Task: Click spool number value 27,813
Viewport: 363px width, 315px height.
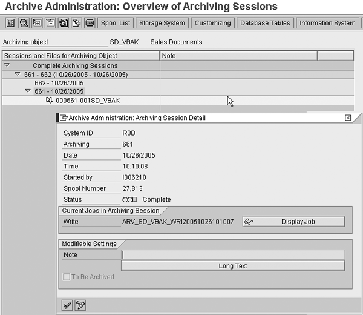Action: (132, 188)
